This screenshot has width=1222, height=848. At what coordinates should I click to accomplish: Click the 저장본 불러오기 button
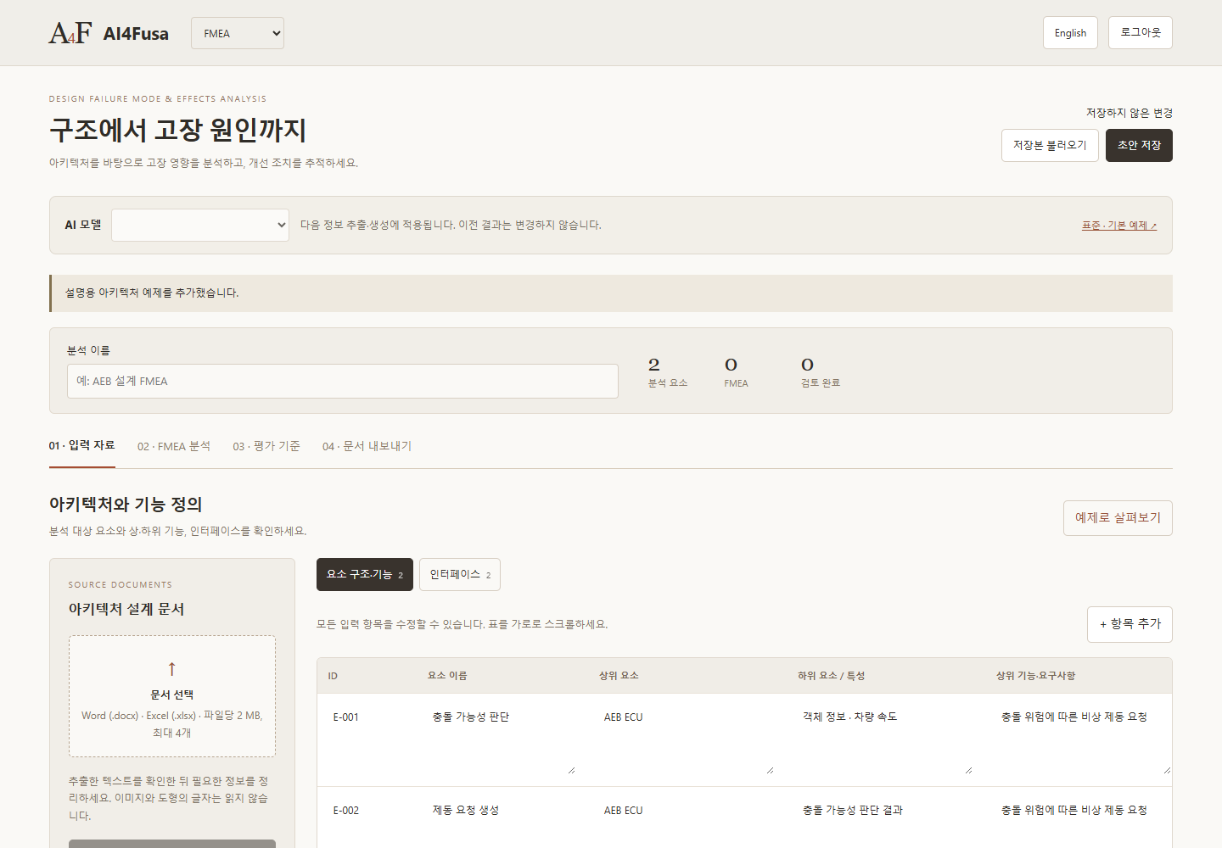click(x=1050, y=145)
